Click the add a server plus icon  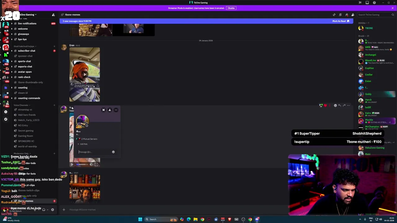[6, 112]
